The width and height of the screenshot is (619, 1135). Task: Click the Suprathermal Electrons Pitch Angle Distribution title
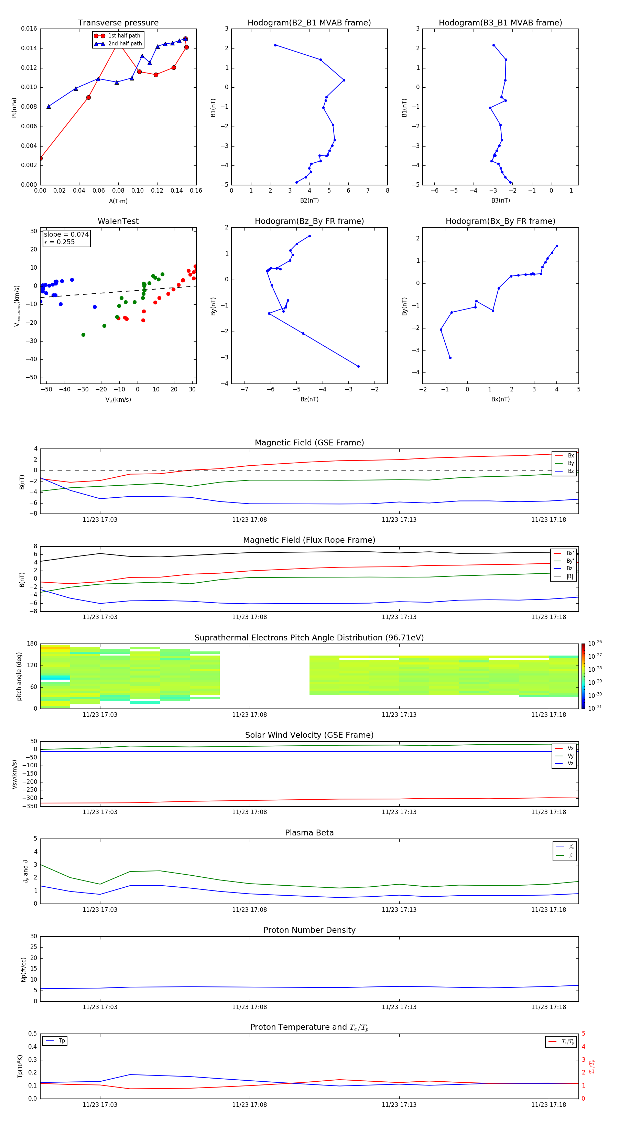[309, 638]
